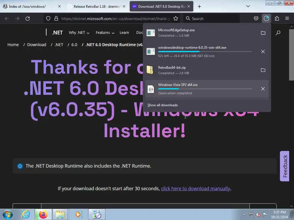The width and height of the screenshot is (294, 220).
Task: Focus the URL address bar
Action: pyautogui.click(x=115, y=19)
